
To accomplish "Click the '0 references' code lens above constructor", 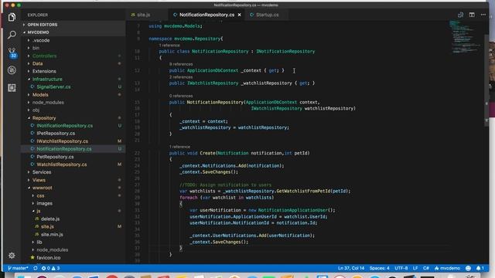I will point(181,96).
